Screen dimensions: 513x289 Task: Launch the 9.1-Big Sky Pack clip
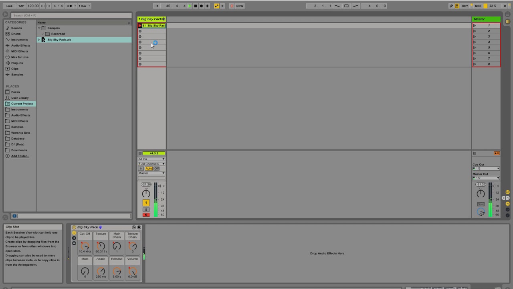[x=140, y=26]
